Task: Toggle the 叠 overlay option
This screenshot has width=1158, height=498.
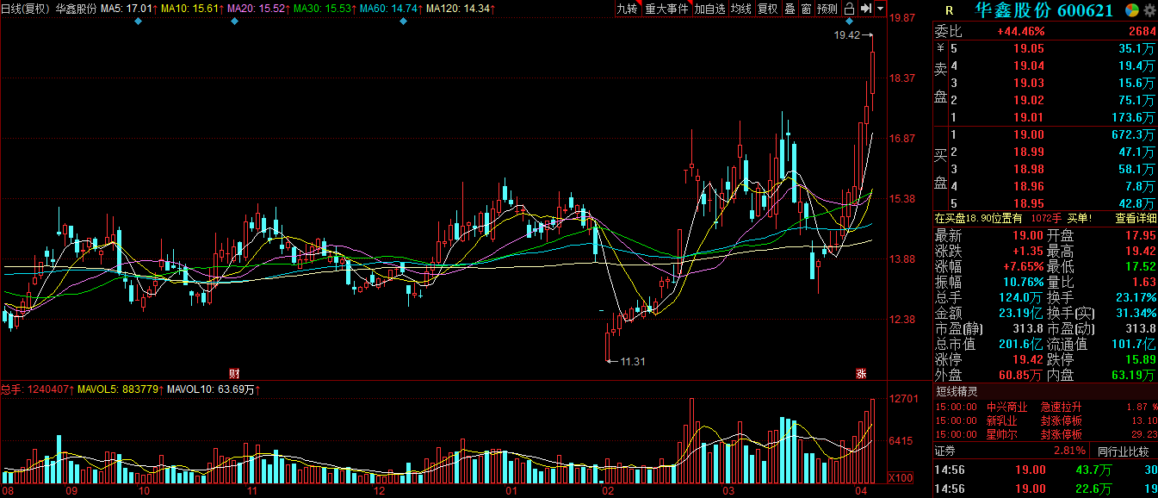Action: click(x=789, y=9)
